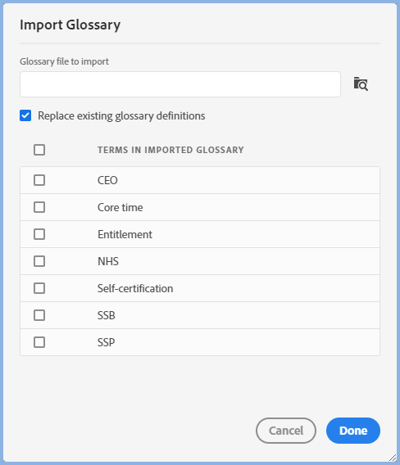Check the CEO term checkbox
The height and width of the screenshot is (465, 400).
(x=39, y=180)
